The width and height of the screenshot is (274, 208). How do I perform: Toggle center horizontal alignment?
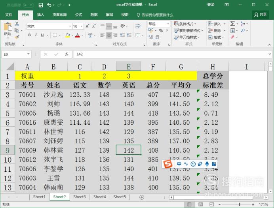[x=109, y=35]
